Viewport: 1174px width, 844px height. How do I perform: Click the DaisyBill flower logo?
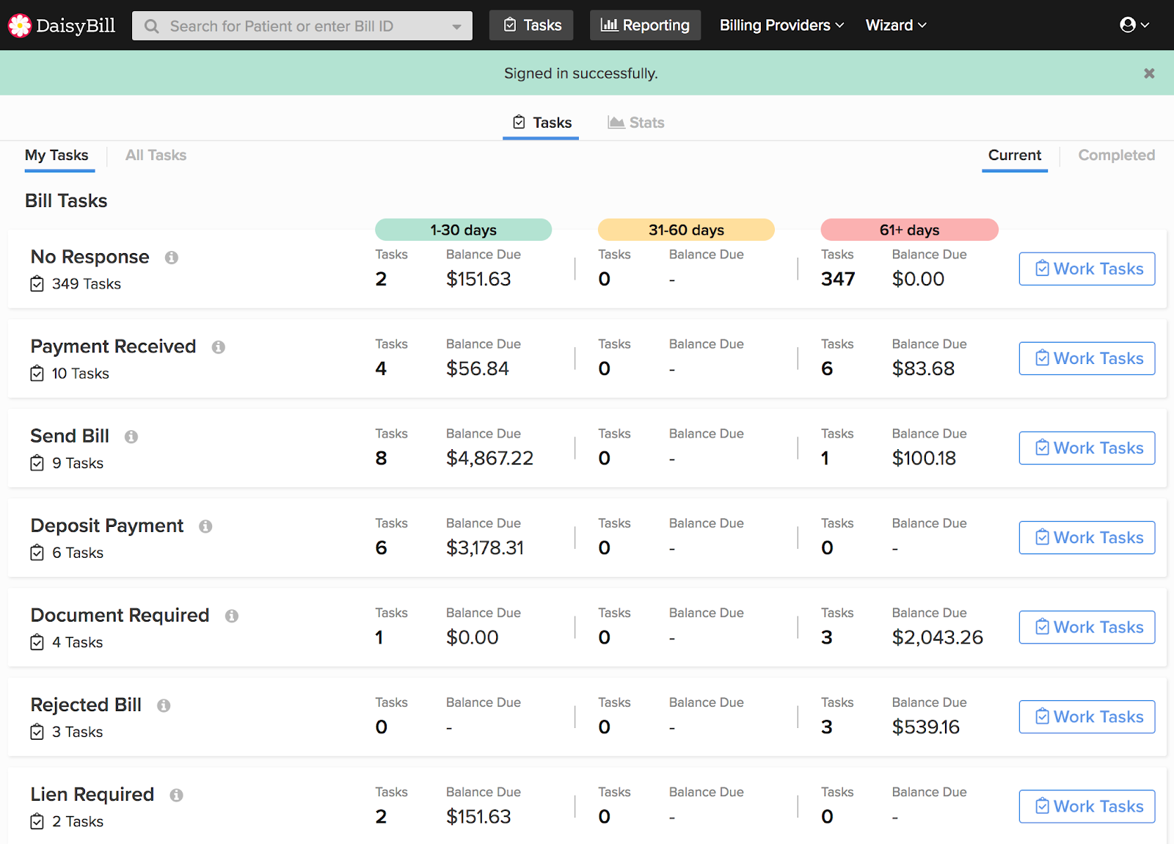coord(20,26)
